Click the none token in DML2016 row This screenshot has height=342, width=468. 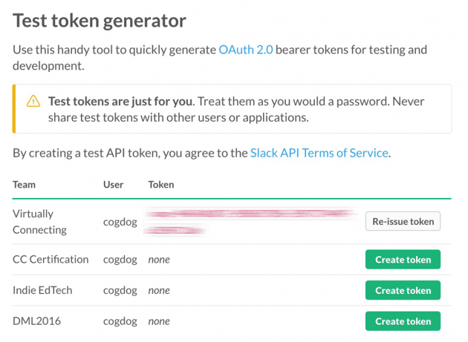159,321
